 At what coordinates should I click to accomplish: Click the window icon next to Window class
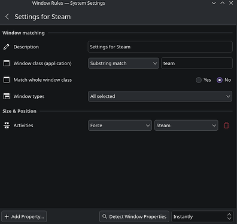pyautogui.click(x=7, y=63)
